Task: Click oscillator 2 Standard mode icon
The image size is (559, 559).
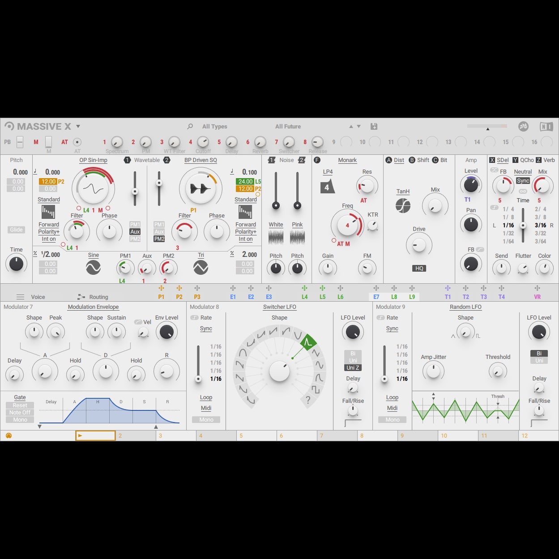Action: [x=245, y=212]
